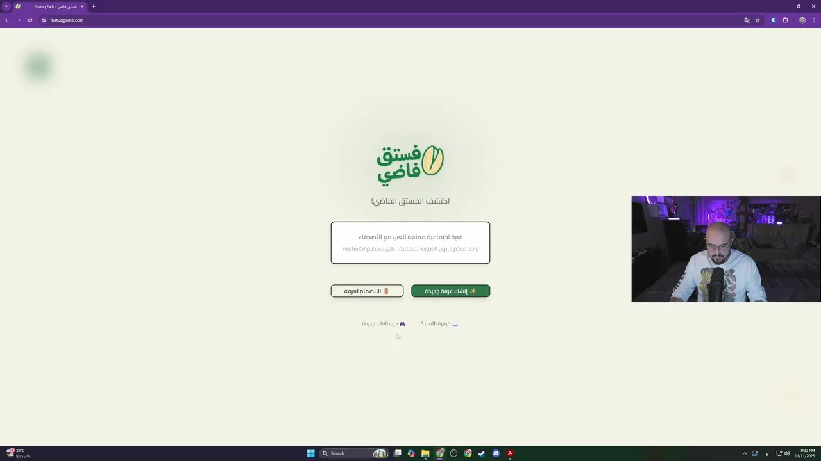The image size is (821, 461).
Task: Open the Bitwarden shield extension
Action: [774, 20]
